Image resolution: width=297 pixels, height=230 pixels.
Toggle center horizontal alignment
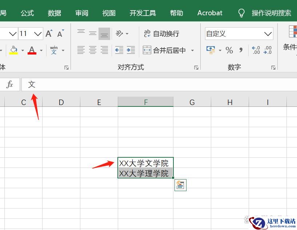pyautogui.click(x=93, y=50)
